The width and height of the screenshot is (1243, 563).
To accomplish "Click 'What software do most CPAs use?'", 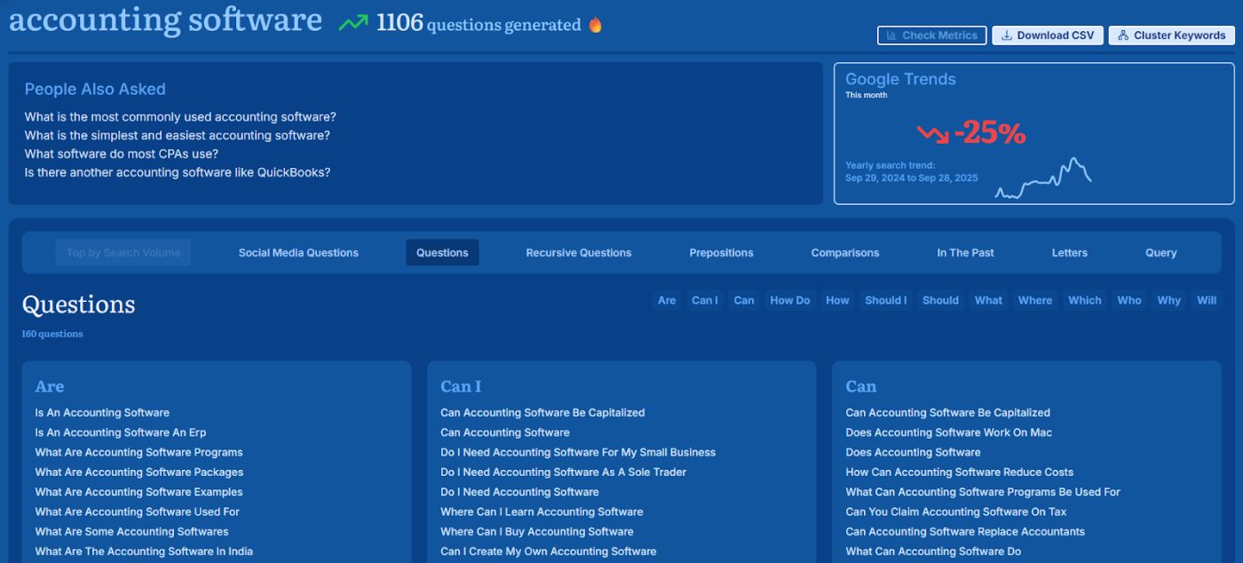I will pyautogui.click(x=121, y=154).
